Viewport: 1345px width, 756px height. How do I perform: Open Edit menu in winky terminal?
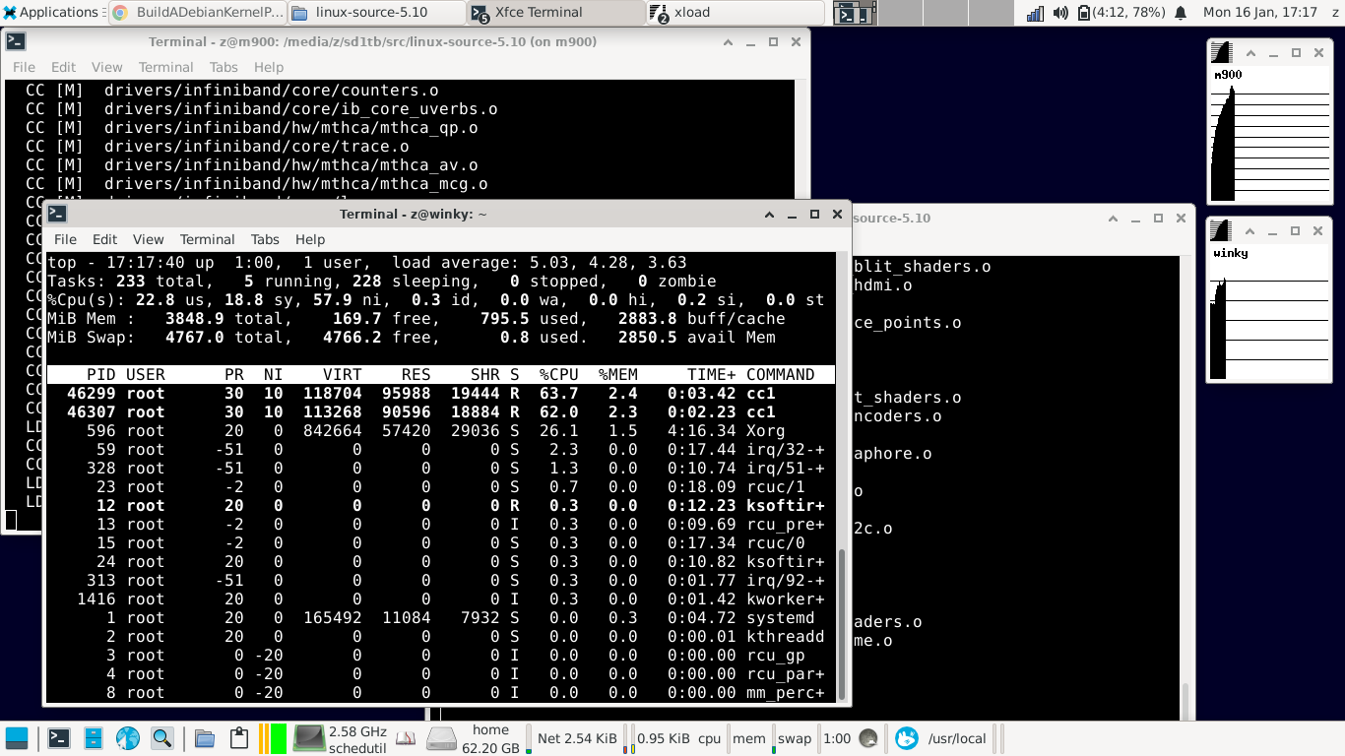(x=104, y=239)
